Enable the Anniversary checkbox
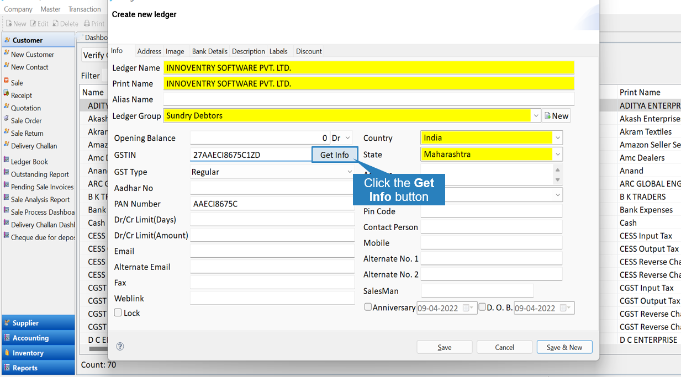 pos(368,307)
